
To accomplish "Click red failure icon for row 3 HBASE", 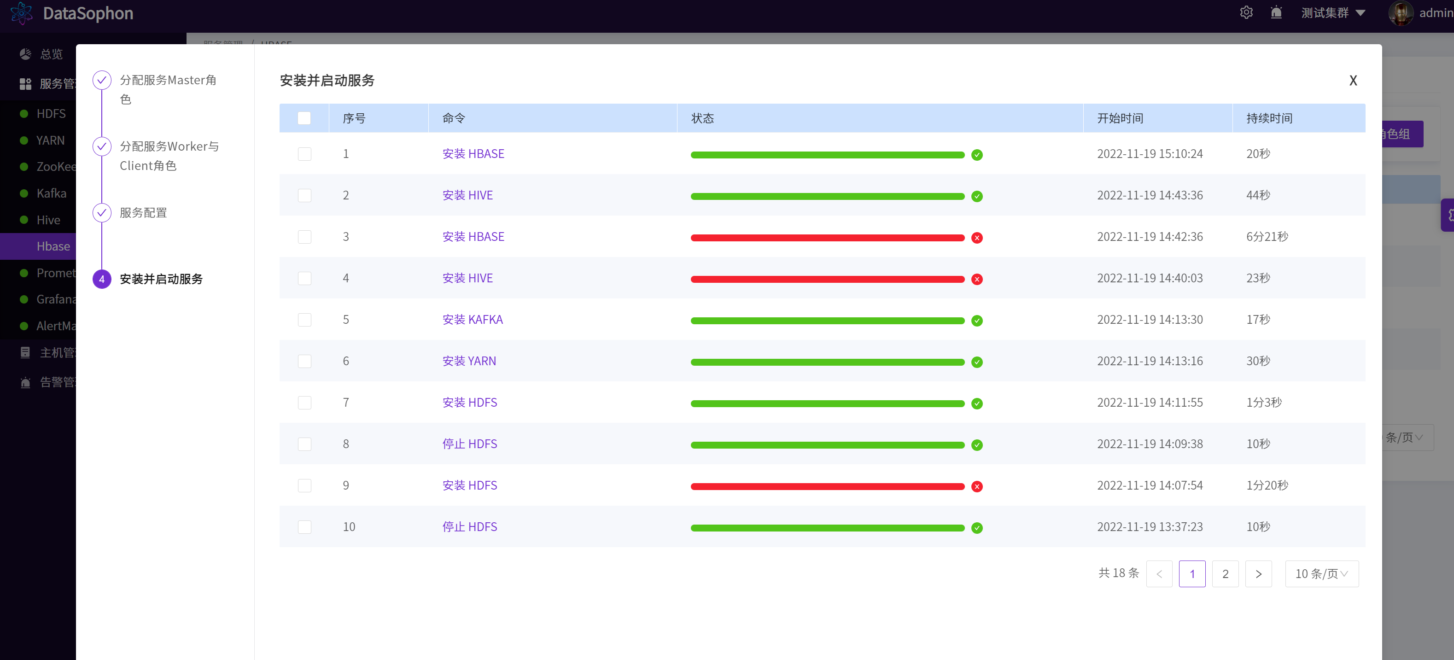I will (x=977, y=238).
